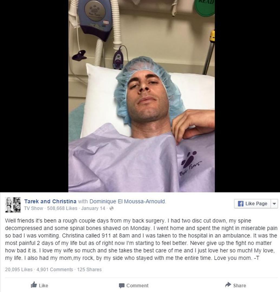The height and width of the screenshot is (292, 280).
Task: Open Tarek and Christina profile picture
Action: (x=13, y=205)
